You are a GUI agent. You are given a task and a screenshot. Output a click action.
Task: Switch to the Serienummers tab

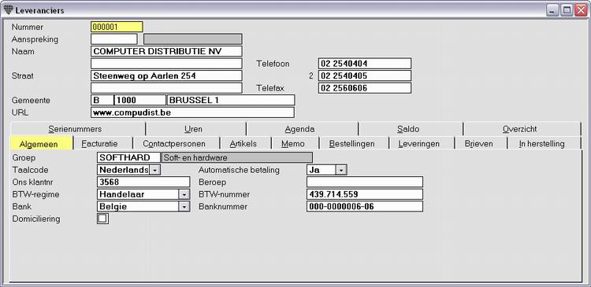78,129
